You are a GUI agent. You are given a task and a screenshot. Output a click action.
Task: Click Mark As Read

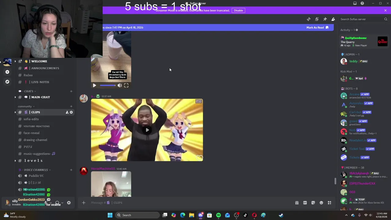(x=317, y=28)
